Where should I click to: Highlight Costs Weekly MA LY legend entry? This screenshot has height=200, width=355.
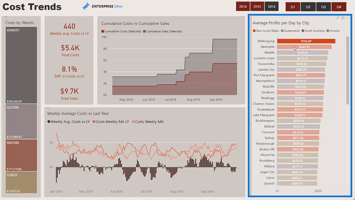[x=111, y=122]
